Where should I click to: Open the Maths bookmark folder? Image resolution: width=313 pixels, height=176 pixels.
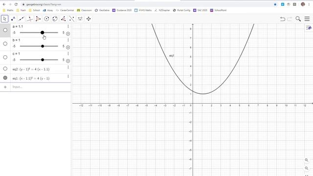click(x=8, y=10)
